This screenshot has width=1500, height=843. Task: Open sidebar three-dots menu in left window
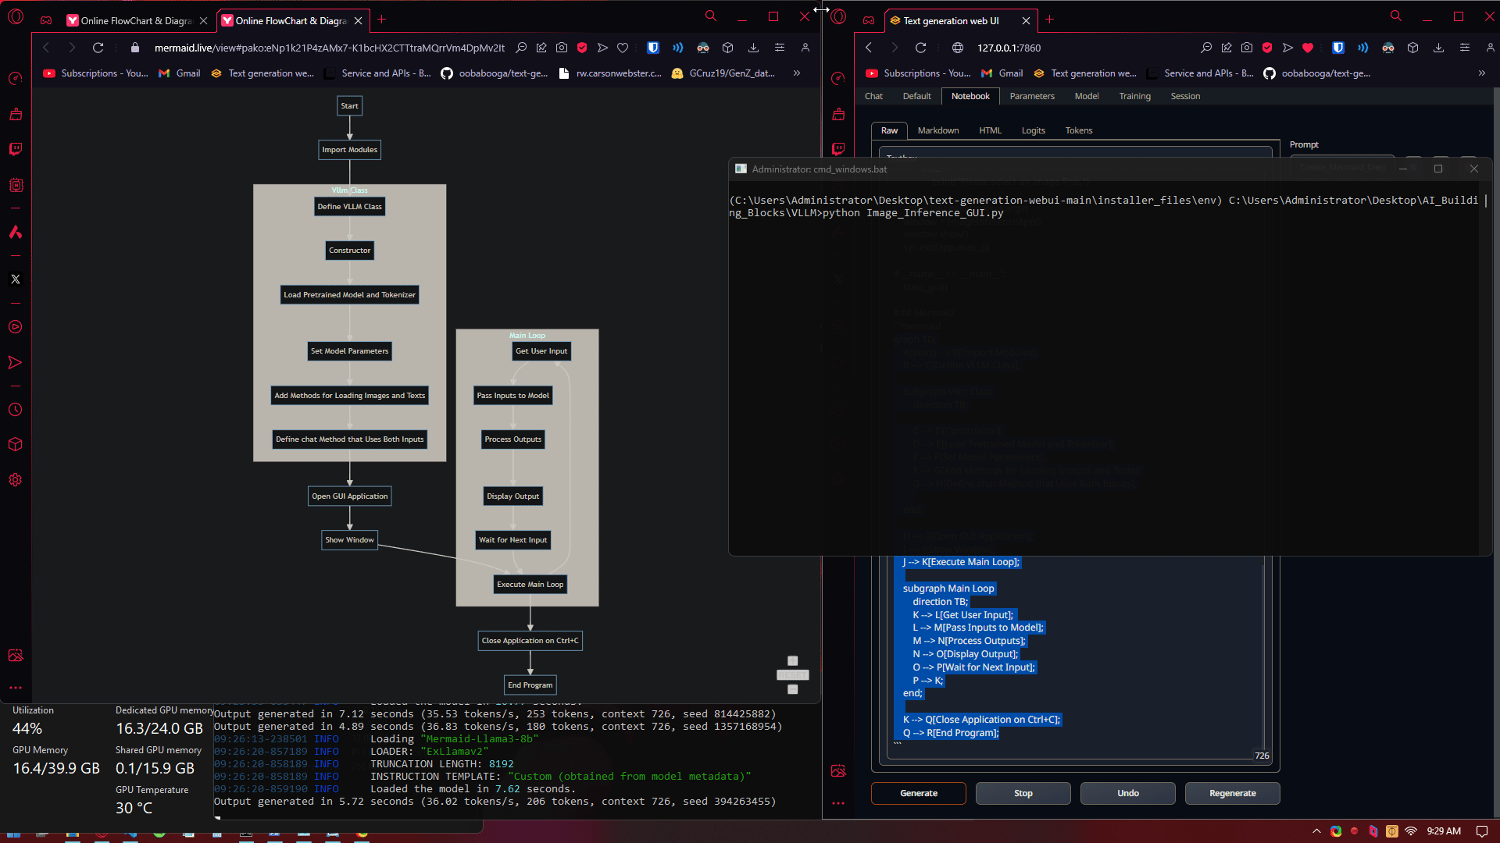[16, 688]
